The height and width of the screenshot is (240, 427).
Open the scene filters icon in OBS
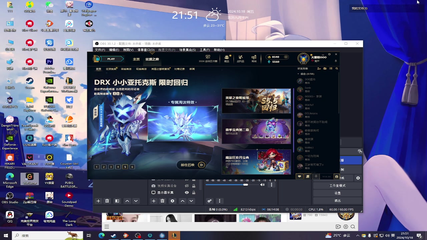pos(117,201)
